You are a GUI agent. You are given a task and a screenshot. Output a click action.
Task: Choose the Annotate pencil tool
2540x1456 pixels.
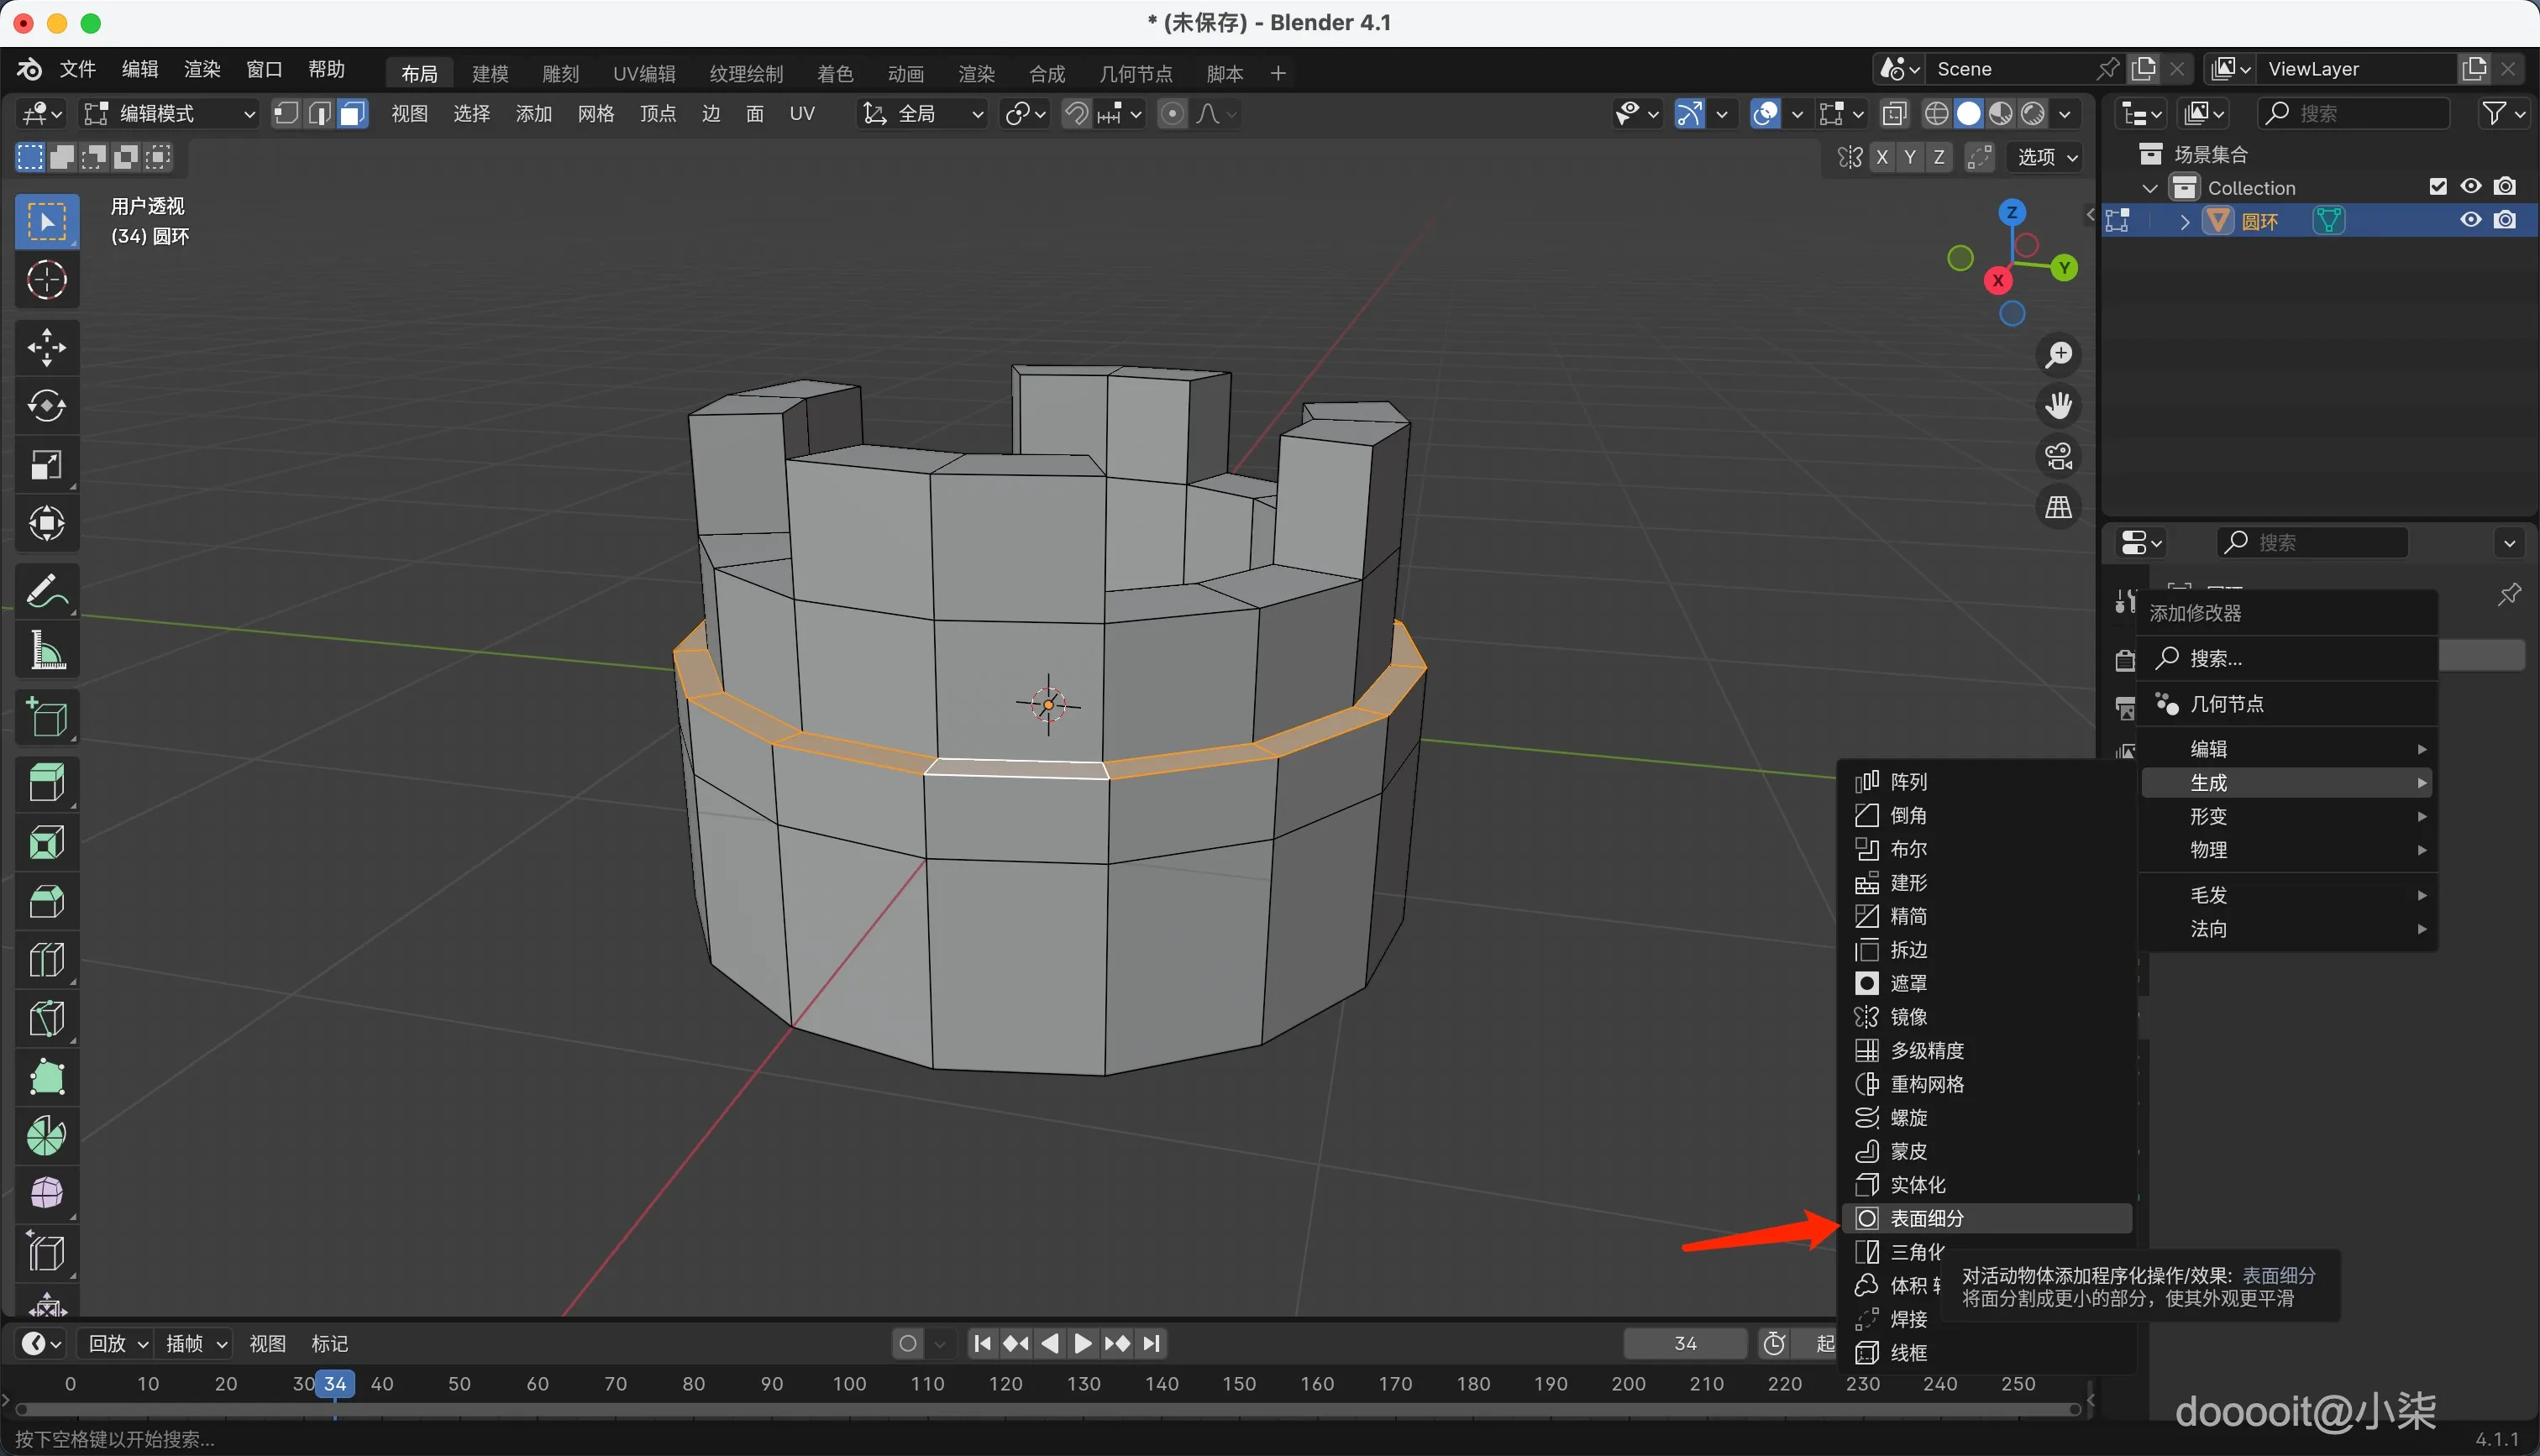46,591
